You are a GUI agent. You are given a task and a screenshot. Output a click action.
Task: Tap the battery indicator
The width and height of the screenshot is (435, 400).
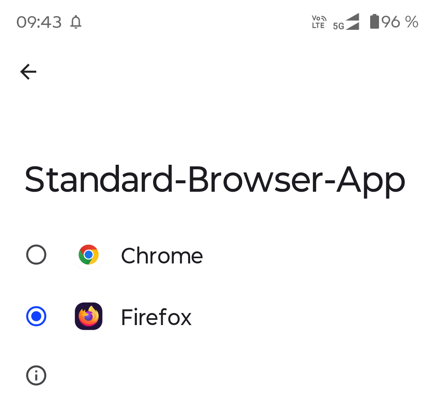click(375, 22)
